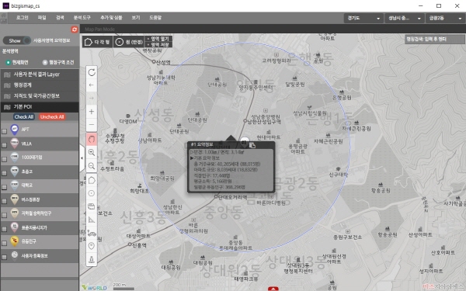Screen dimensions: 466x291
Task: Select the 현재화면 radio button
Action: click(8, 62)
